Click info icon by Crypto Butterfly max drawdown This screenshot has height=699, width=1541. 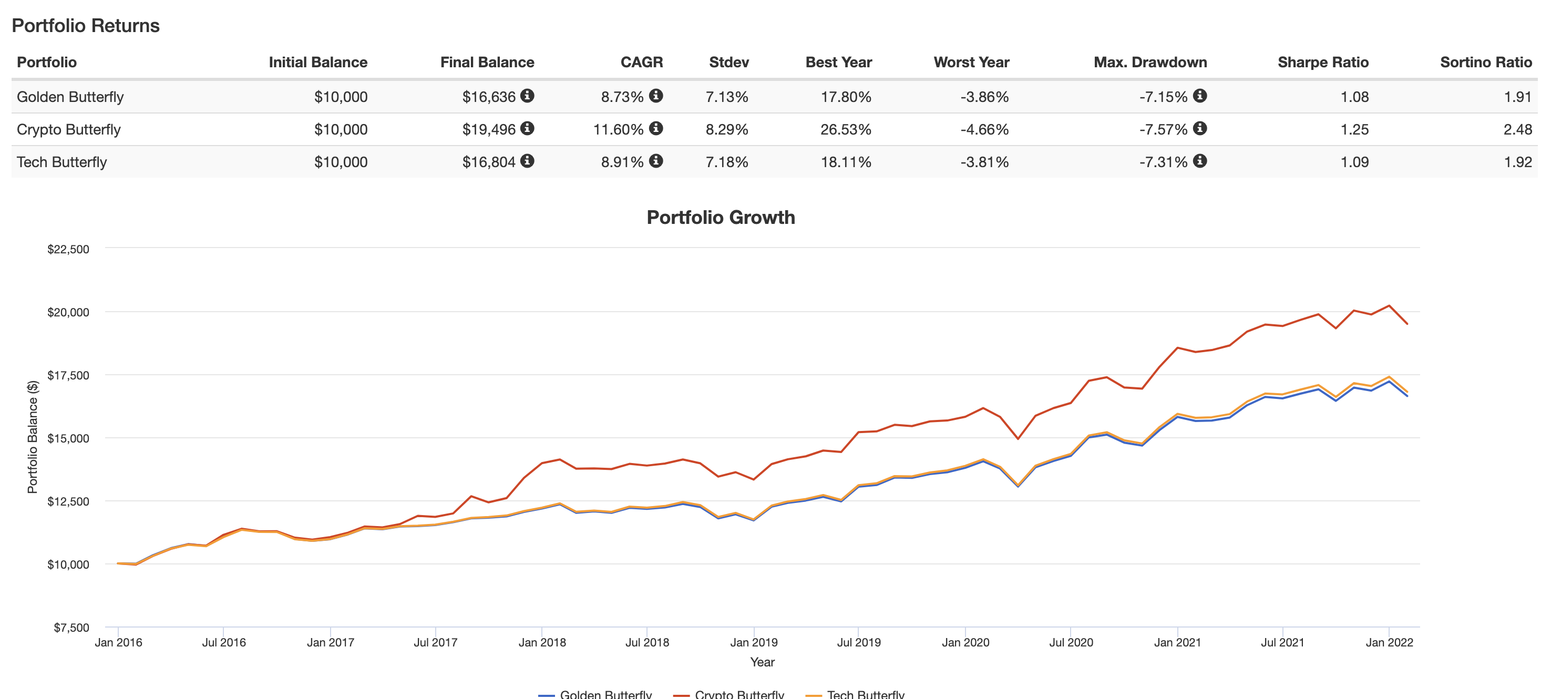click(1200, 129)
